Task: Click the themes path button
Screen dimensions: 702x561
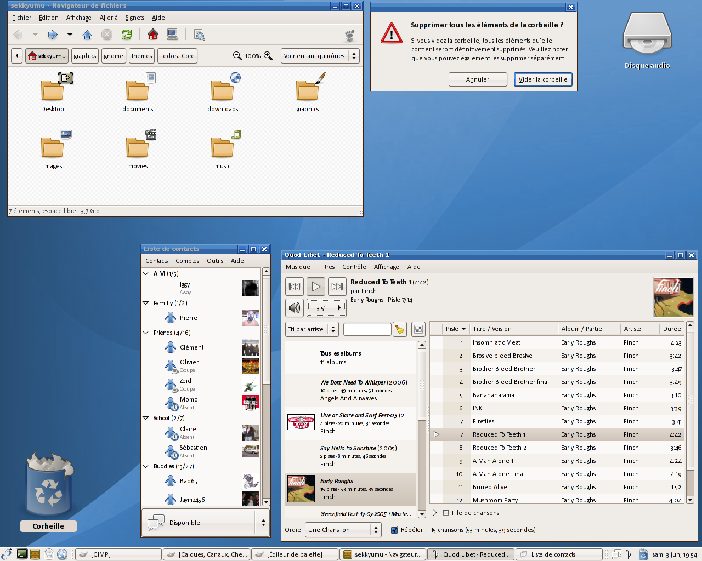Action: click(141, 56)
